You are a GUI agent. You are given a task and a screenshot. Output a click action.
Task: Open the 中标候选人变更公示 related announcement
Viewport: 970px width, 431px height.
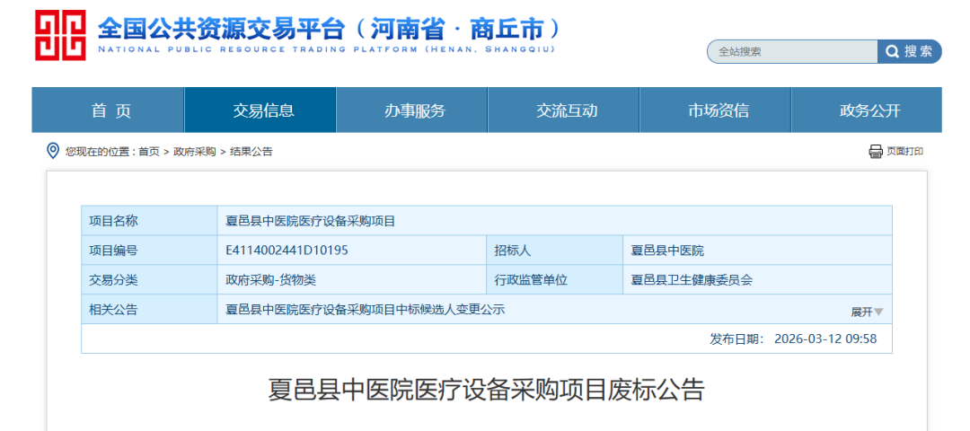(365, 309)
